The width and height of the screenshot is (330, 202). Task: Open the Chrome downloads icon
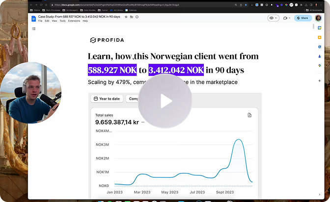(306, 5)
